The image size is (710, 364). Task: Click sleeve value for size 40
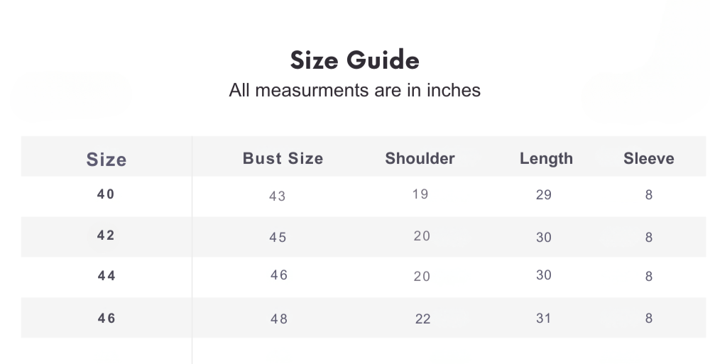(648, 195)
